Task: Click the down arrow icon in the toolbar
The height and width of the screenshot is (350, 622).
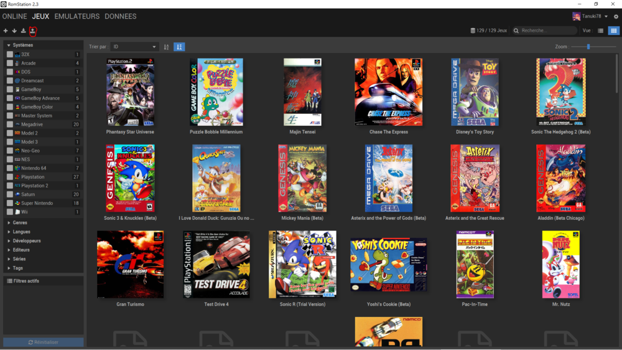Action: tap(14, 31)
